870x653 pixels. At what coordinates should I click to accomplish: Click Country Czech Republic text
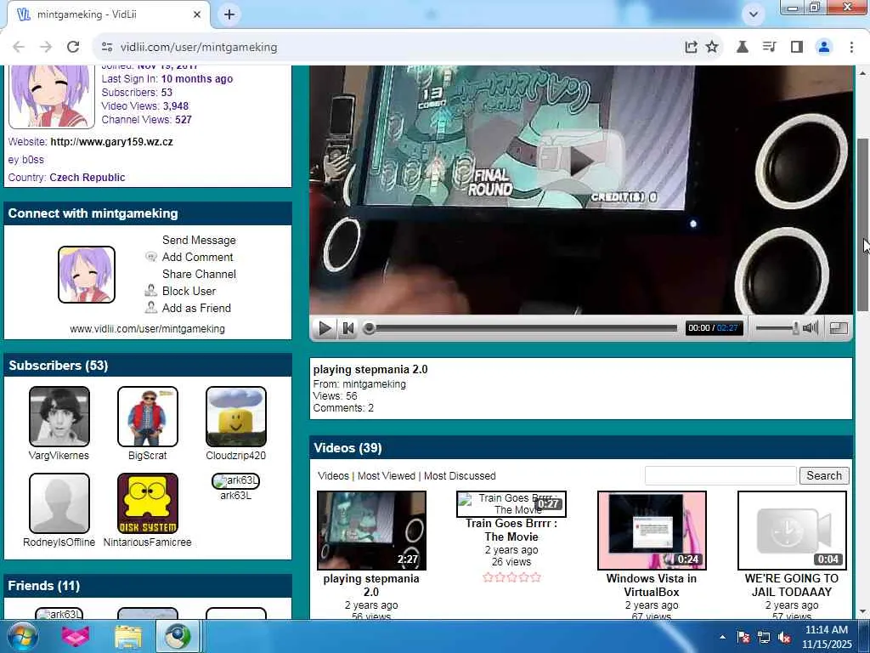[66, 178]
